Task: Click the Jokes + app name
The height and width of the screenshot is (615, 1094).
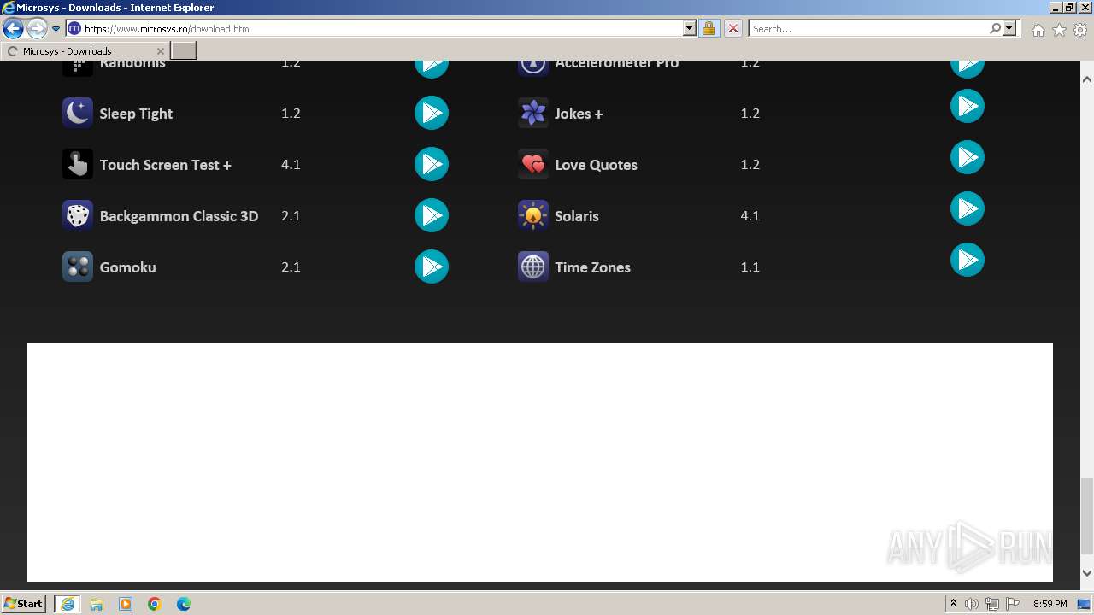Action: tap(579, 114)
